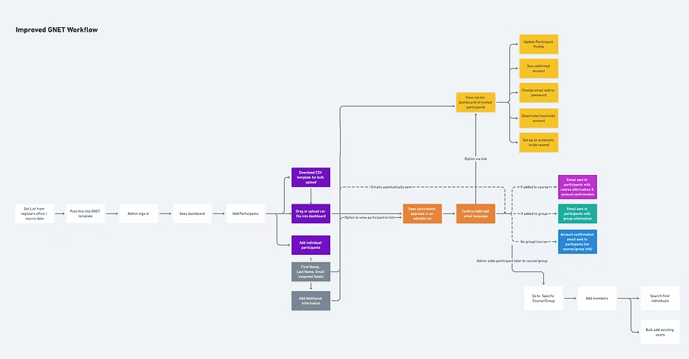Click the 'Bulk add existing users' node
The height and width of the screenshot is (359, 689).
tap(660, 333)
